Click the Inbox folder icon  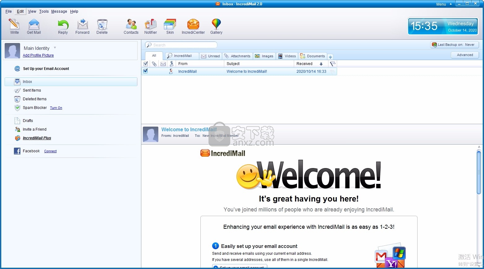pyautogui.click(x=17, y=82)
